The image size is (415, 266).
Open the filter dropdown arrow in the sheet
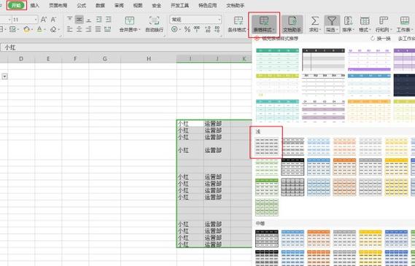(x=4, y=77)
